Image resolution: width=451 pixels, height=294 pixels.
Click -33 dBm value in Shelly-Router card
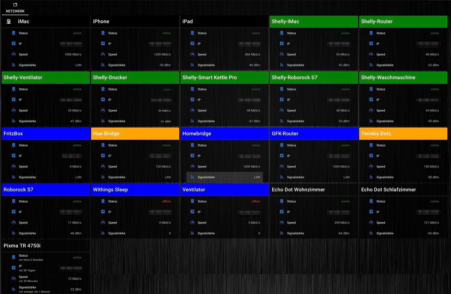tap(432, 65)
